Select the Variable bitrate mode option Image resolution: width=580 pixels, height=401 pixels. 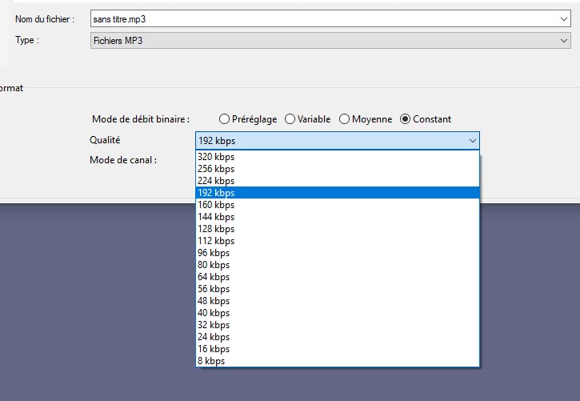(x=290, y=119)
